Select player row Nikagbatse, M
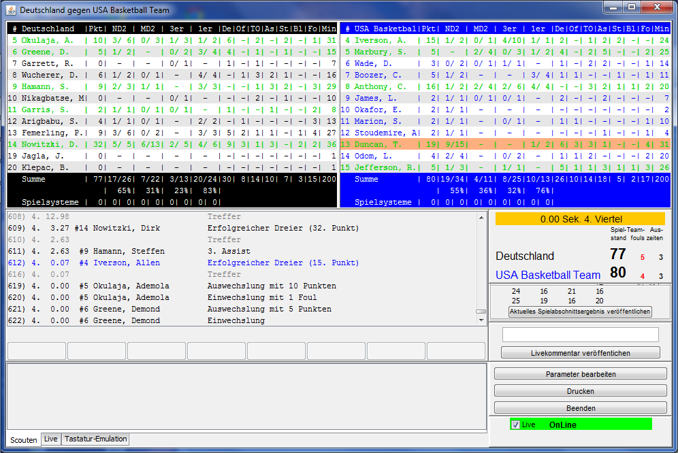The height and width of the screenshot is (453, 678). click(x=172, y=98)
